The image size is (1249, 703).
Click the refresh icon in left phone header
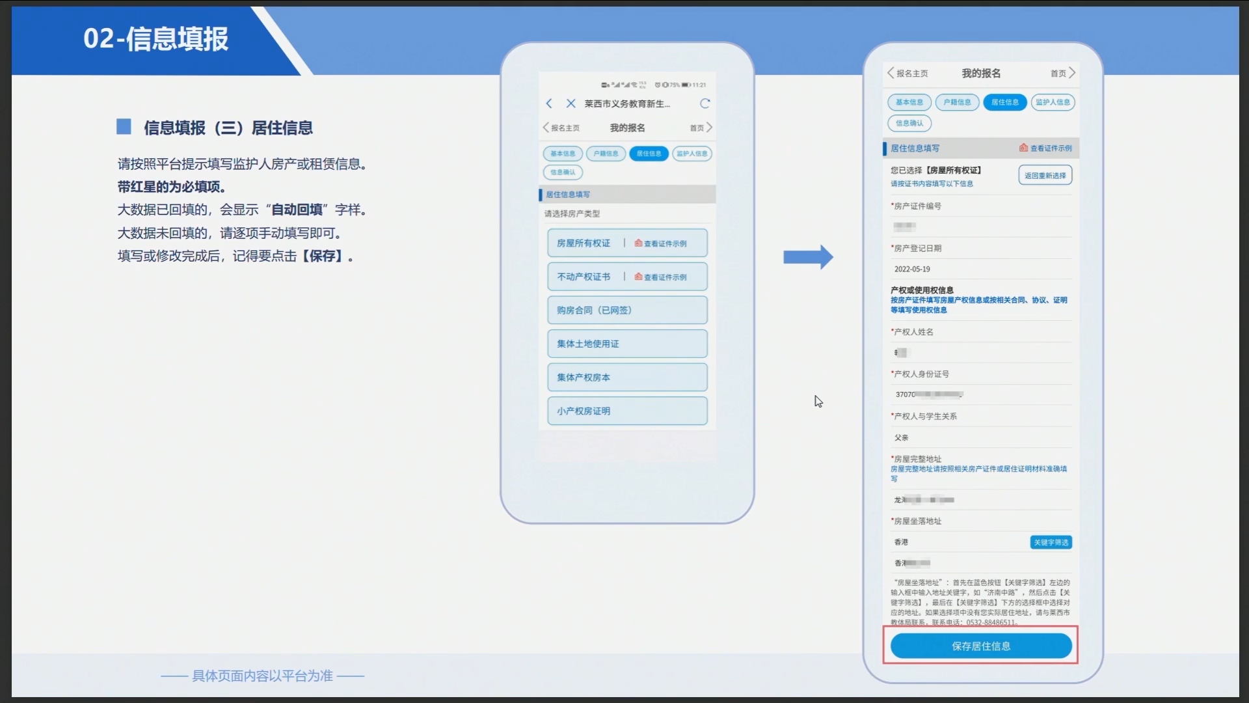tap(705, 103)
